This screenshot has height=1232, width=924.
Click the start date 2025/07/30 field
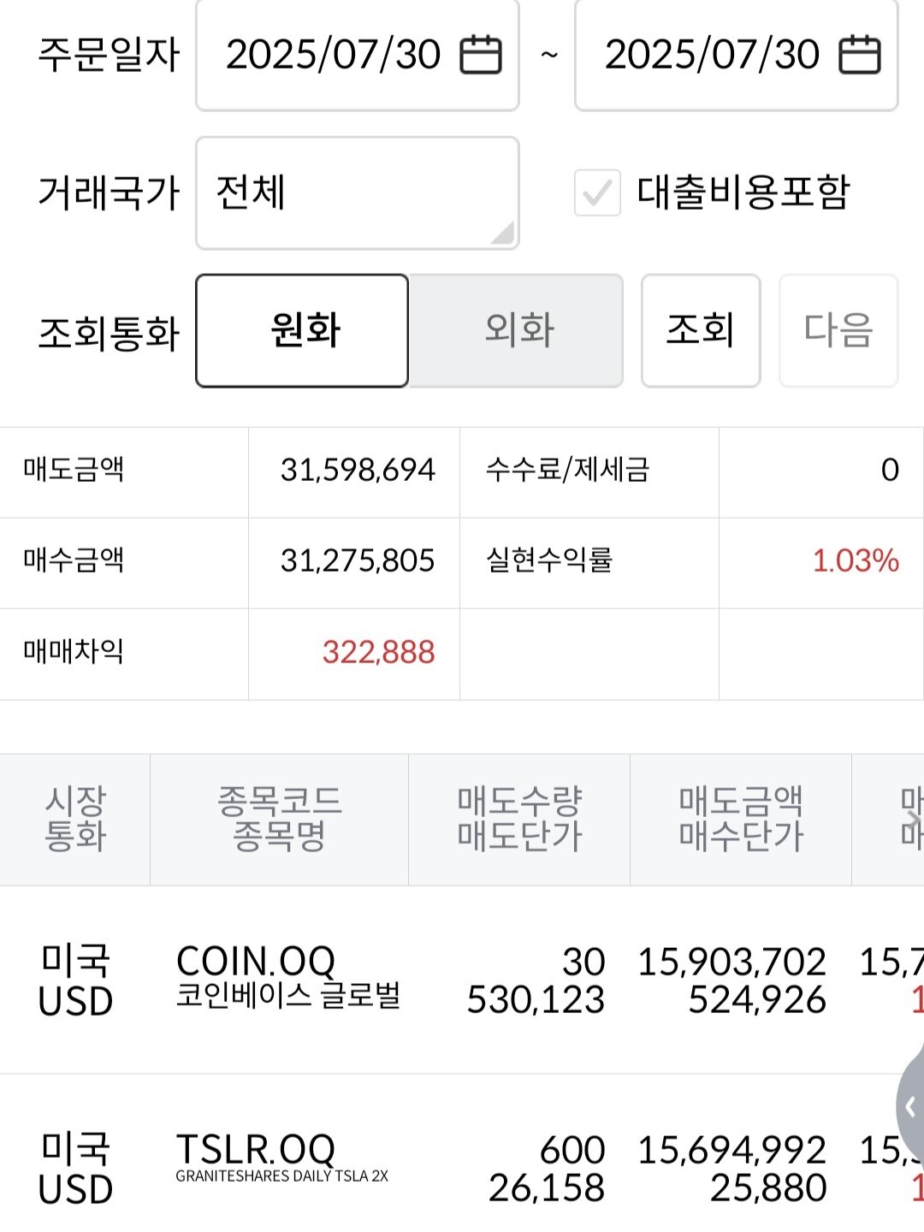(x=334, y=55)
